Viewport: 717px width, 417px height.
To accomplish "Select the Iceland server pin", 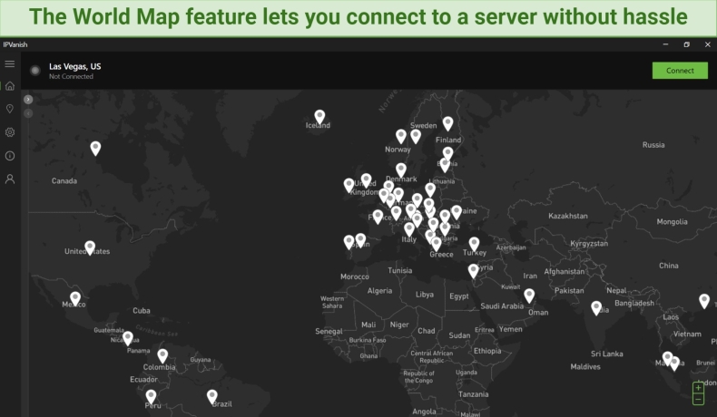I will point(319,116).
